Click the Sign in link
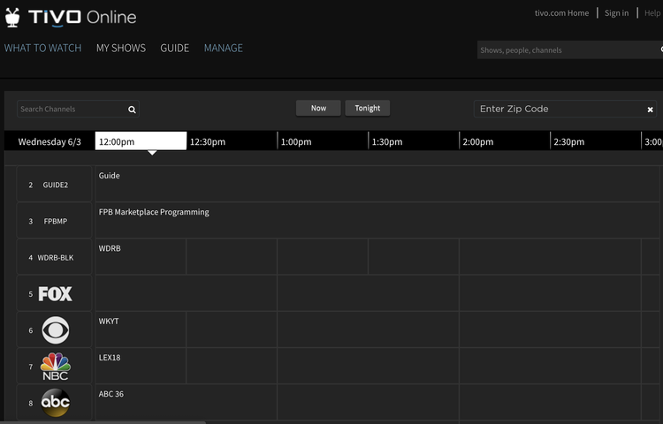This screenshot has width=663, height=424. coord(616,13)
